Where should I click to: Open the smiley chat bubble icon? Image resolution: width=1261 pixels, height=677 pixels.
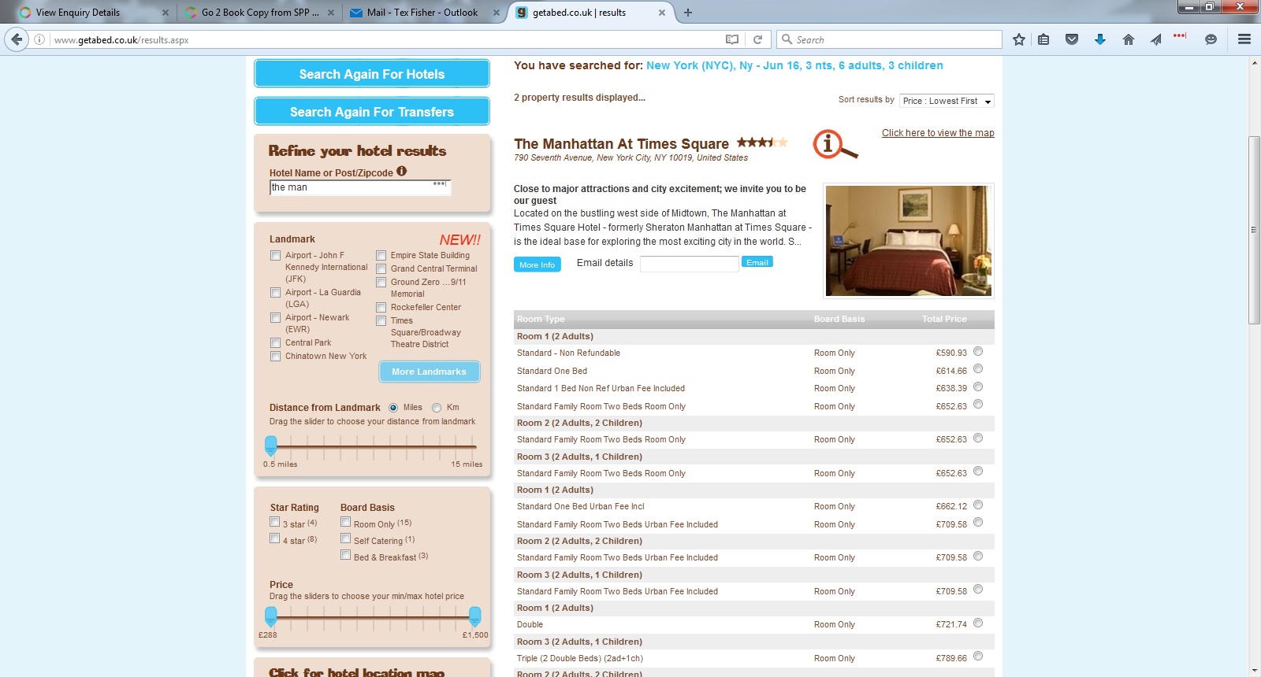click(1211, 39)
